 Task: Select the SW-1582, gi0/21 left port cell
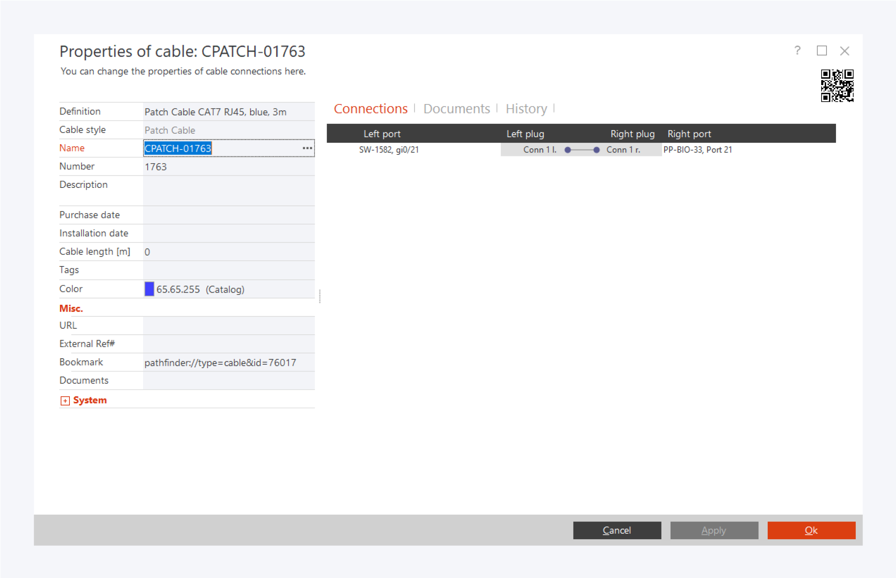pyautogui.click(x=389, y=150)
